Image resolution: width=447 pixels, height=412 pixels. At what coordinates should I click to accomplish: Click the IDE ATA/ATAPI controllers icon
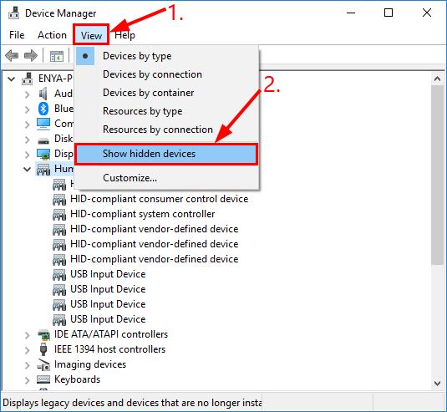43,334
